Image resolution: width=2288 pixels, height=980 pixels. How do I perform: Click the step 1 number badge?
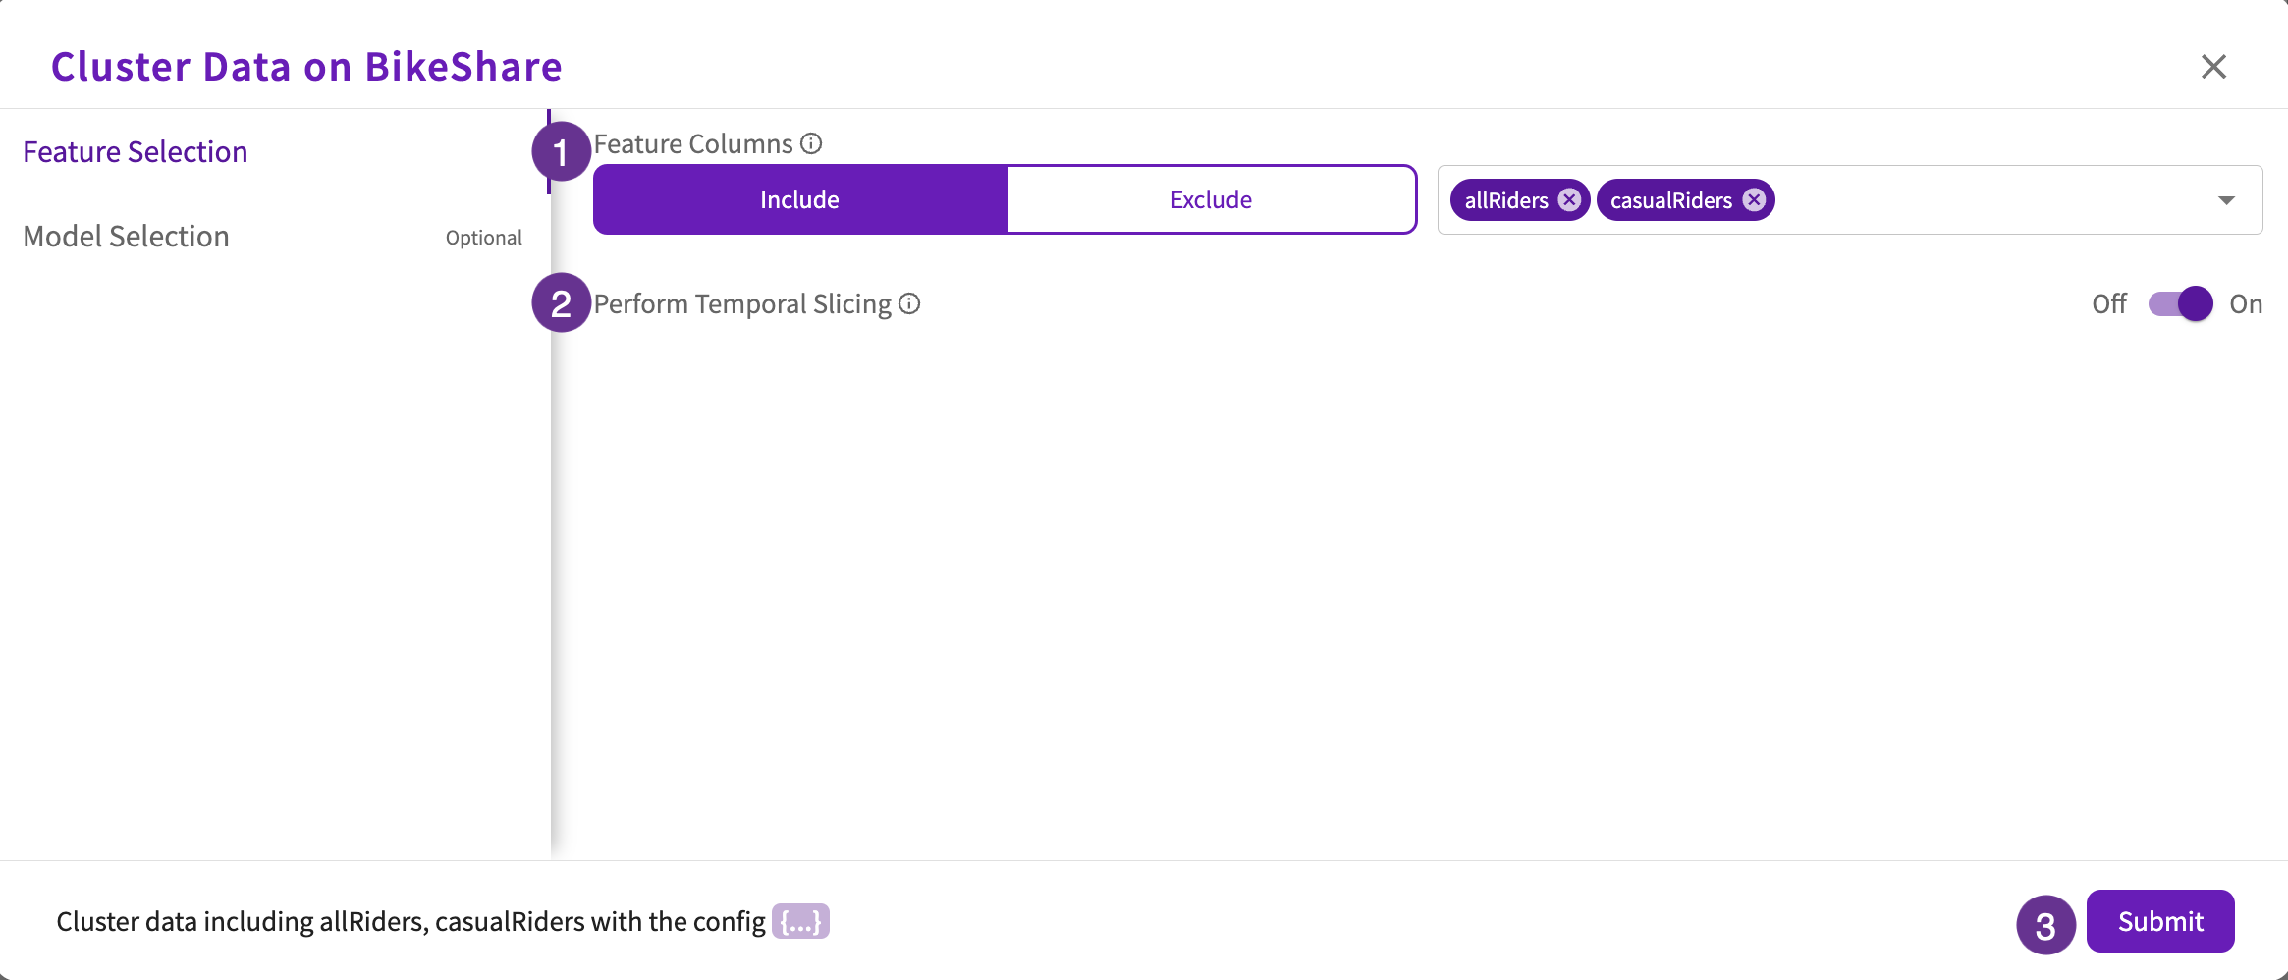click(x=561, y=151)
